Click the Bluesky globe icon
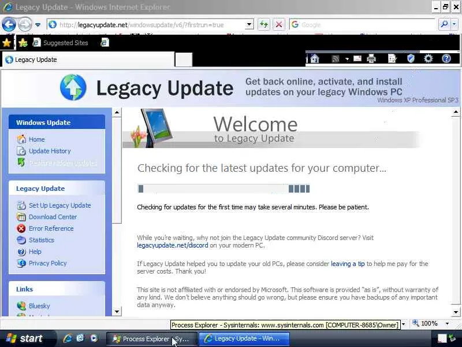The width and height of the screenshot is (462, 347). [21, 306]
